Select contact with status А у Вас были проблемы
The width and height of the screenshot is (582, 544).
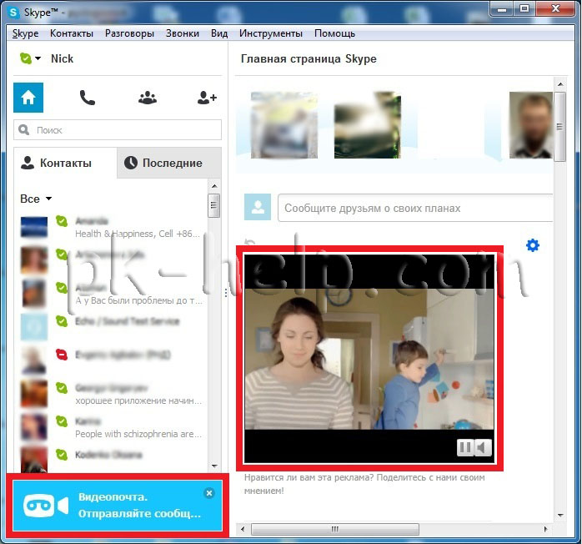coord(112,294)
